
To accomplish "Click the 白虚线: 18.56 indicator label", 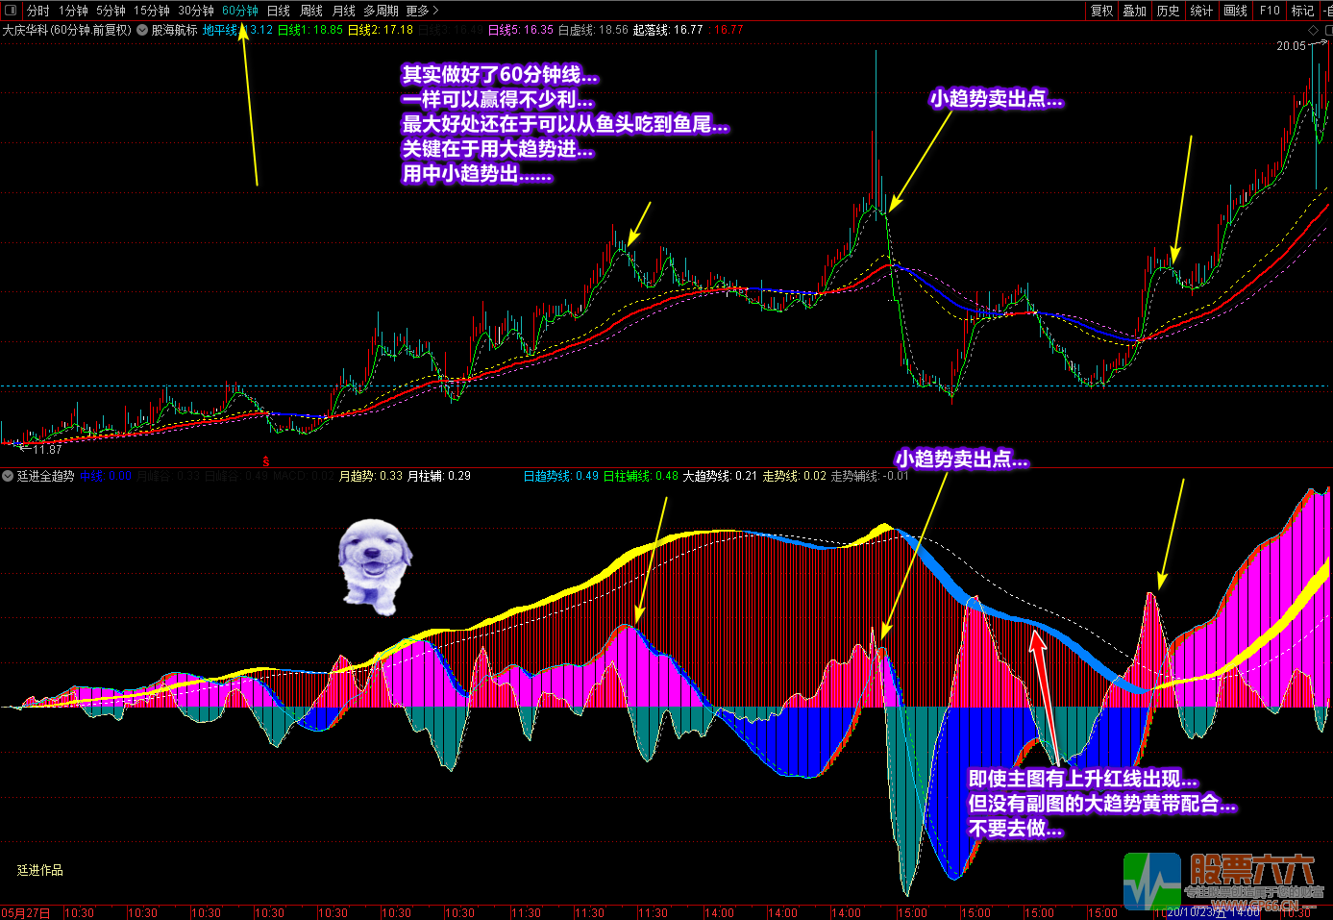I will click(x=593, y=30).
